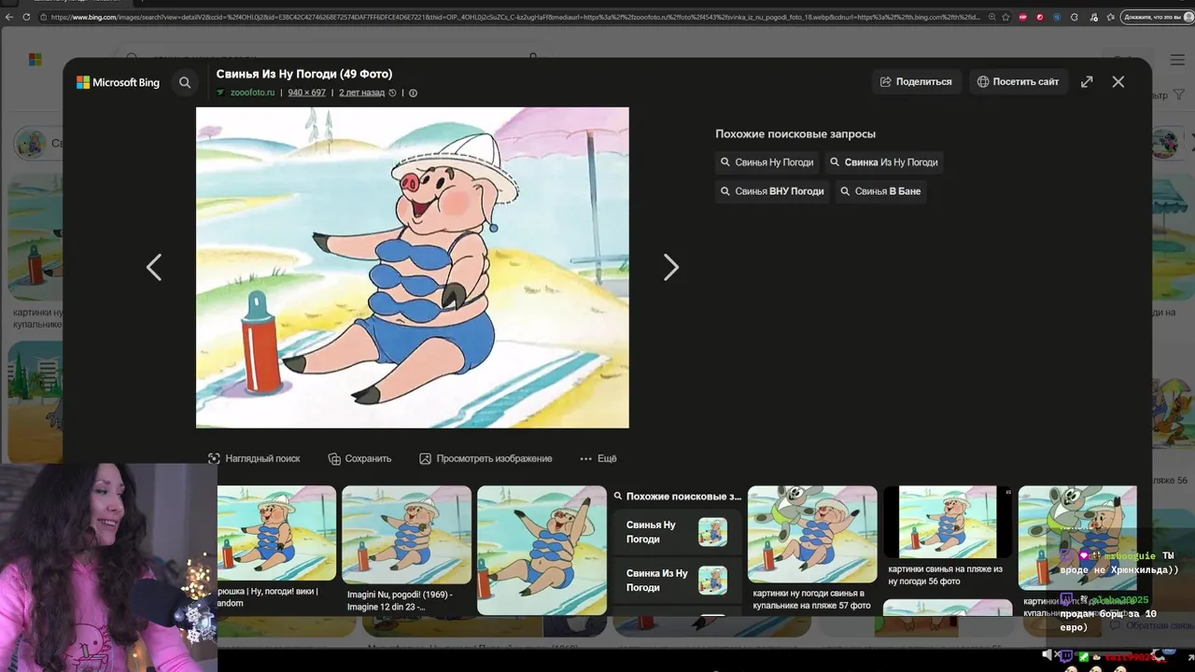1195x672 pixels.
Task: Click the 'Докажите, что это вы' profile button
Action: click(1157, 17)
